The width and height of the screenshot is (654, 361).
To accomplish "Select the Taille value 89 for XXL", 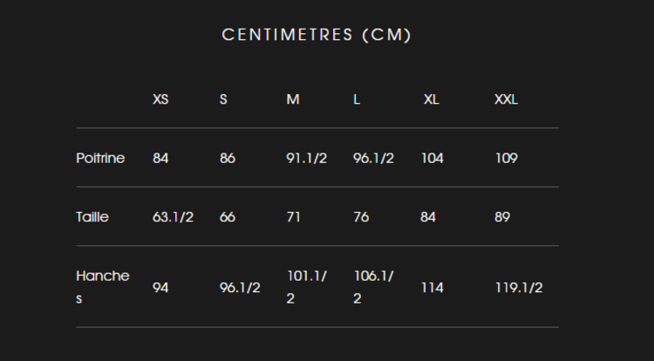I will point(502,216).
